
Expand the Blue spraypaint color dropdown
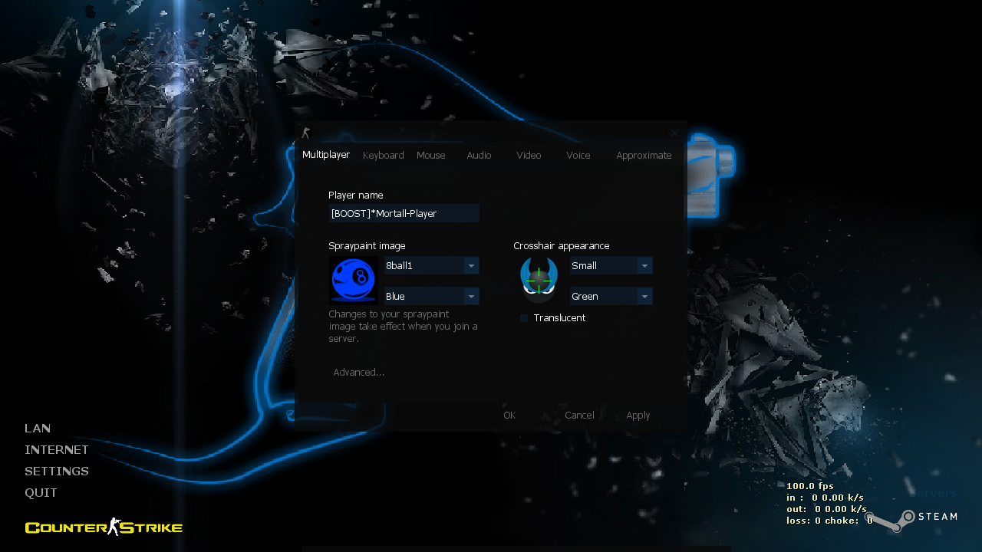[x=471, y=297]
